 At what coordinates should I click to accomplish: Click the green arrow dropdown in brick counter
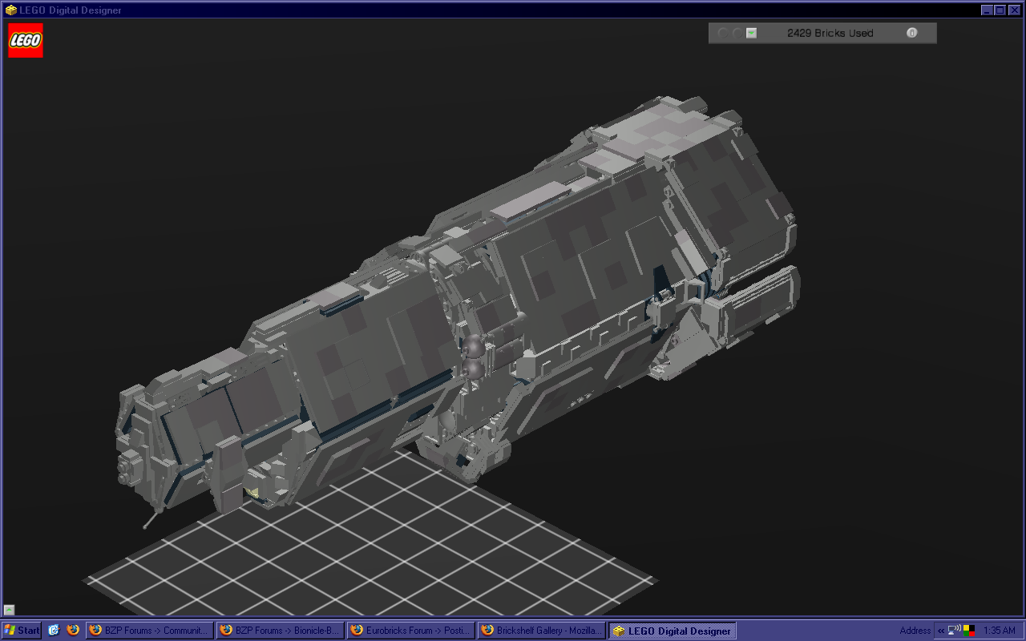751,33
